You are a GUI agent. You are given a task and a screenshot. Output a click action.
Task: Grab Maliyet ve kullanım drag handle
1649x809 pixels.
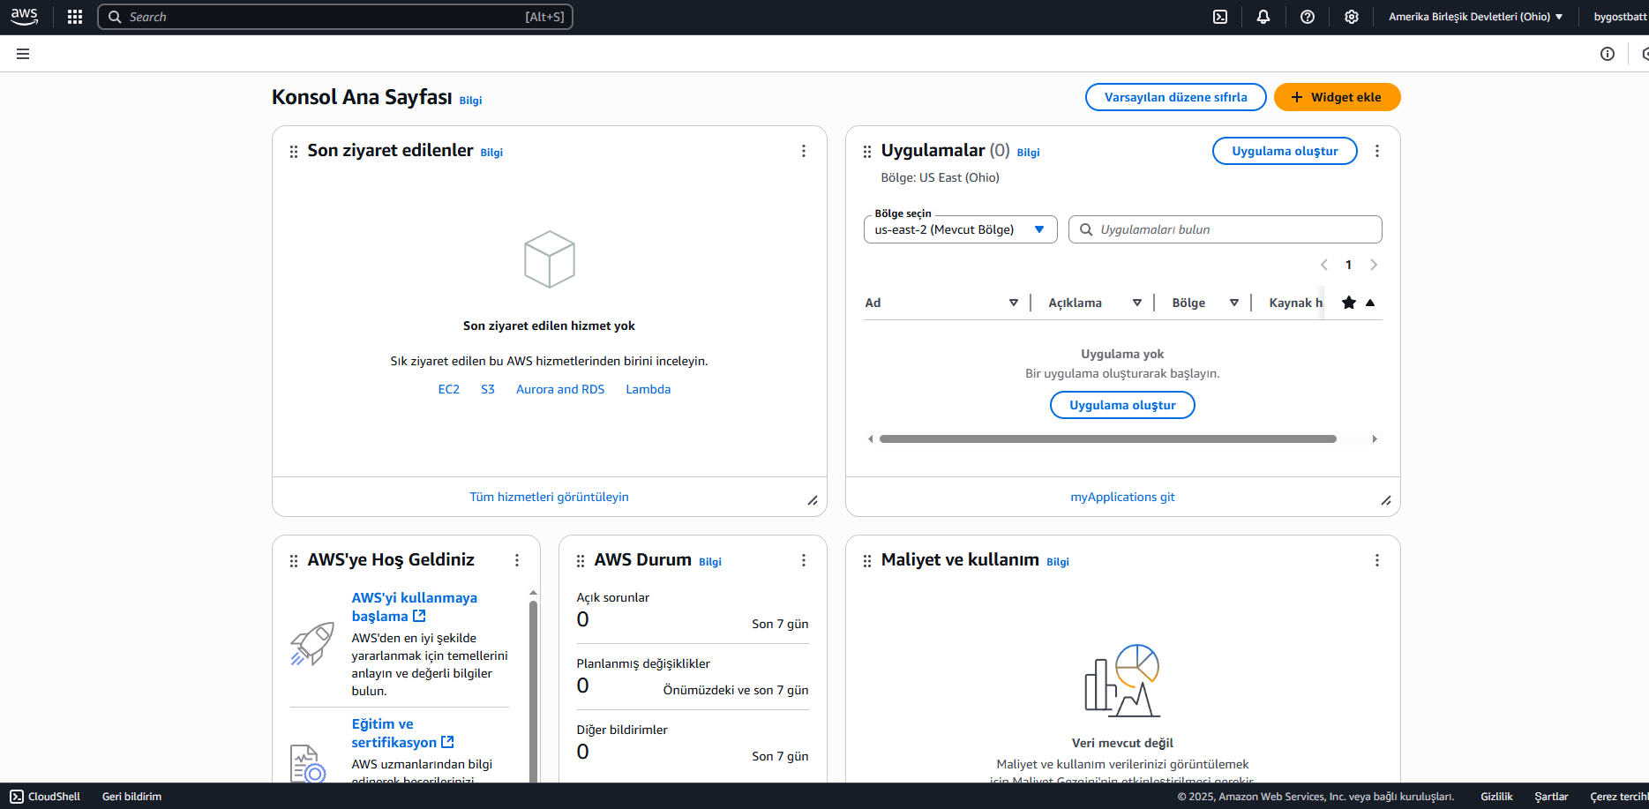coord(867,561)
